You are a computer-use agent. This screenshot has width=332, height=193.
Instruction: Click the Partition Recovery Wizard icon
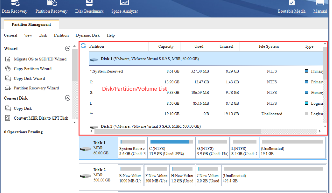pyautogui.click(x=8, y=88)
